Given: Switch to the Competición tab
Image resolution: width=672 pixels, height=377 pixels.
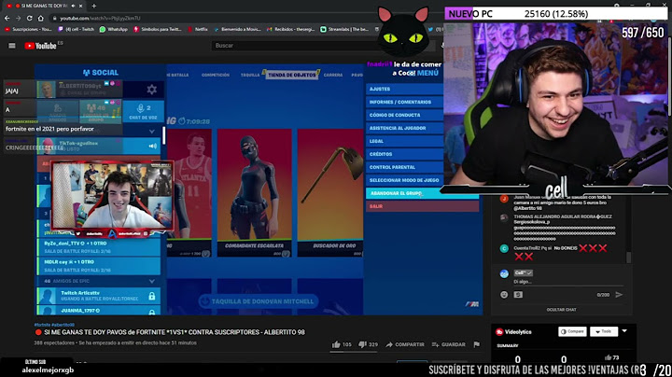Looking at the screenshot, I should (216, 75).
